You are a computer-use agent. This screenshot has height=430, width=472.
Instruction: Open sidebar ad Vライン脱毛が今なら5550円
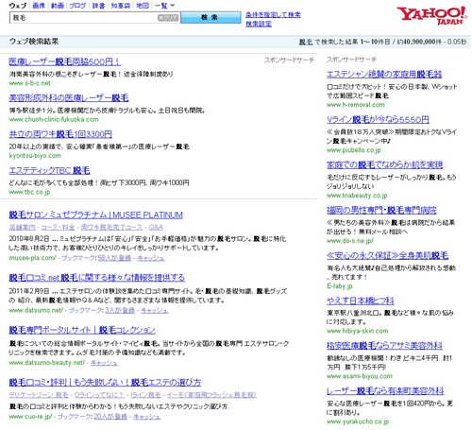[x=378, y=119]
